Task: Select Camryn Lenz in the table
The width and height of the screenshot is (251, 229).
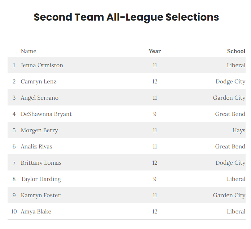Action: [39, 82]
